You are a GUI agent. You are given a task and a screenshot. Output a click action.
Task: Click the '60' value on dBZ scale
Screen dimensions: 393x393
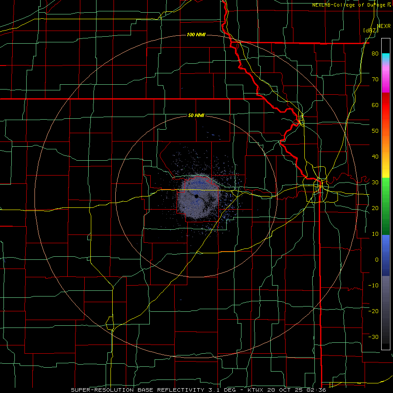(x=375, y=105)
